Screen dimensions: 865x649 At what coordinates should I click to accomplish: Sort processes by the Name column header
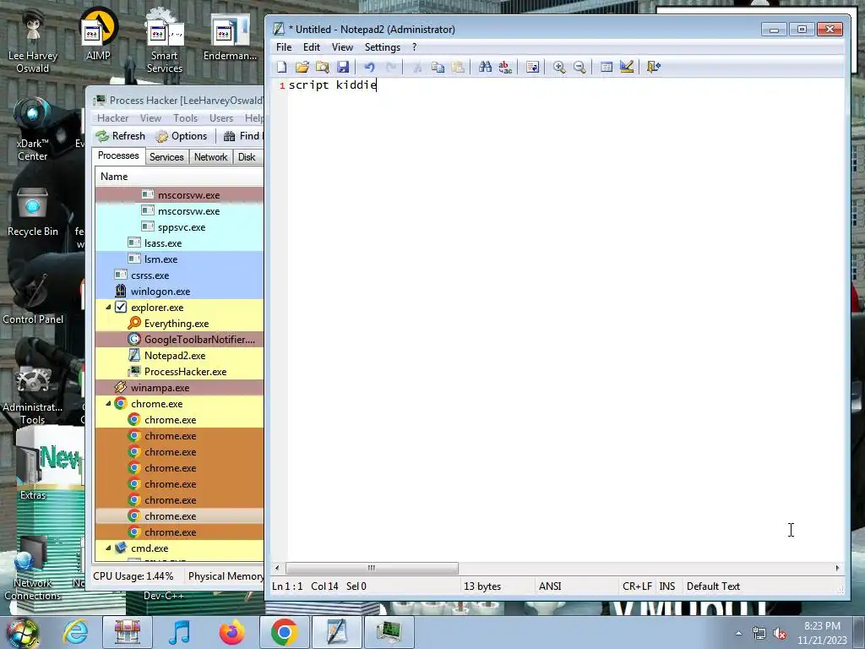point(179,177)
